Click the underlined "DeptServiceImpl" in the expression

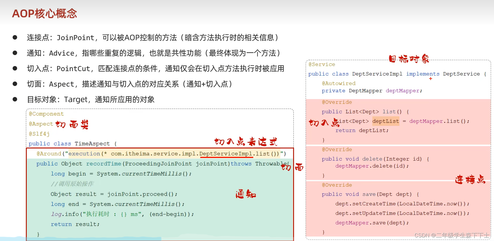click(x=226, y=154)
